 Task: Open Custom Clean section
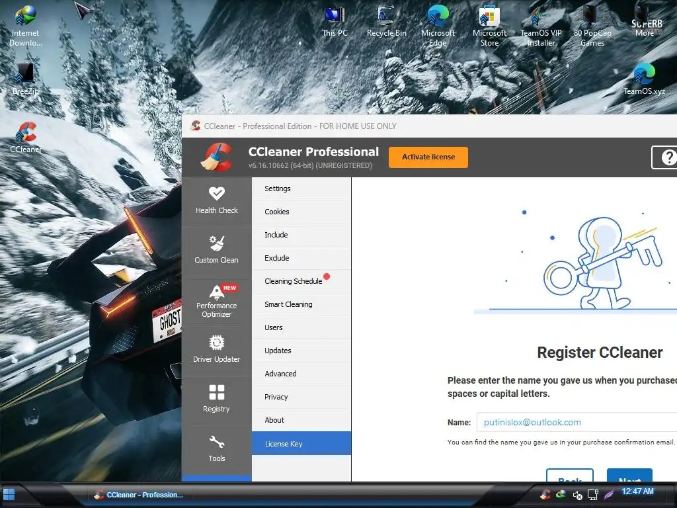[x=216, y=250]
